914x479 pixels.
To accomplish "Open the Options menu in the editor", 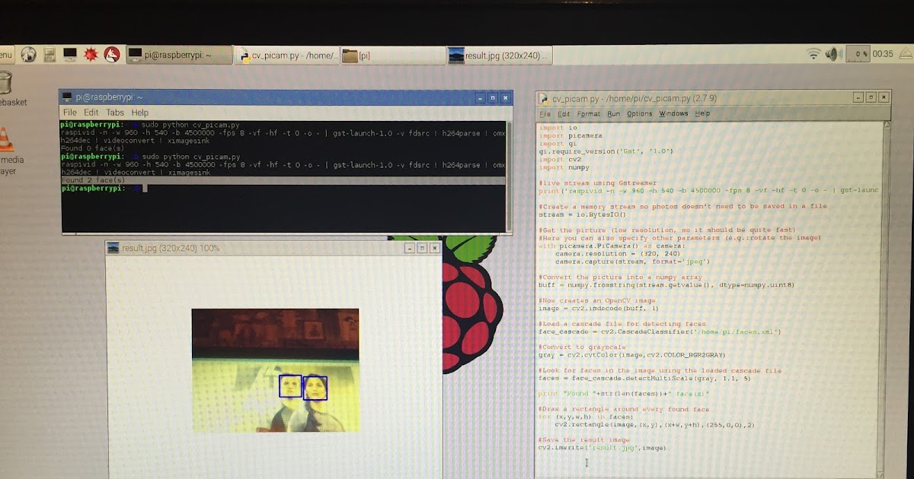I will pos(639,113).
